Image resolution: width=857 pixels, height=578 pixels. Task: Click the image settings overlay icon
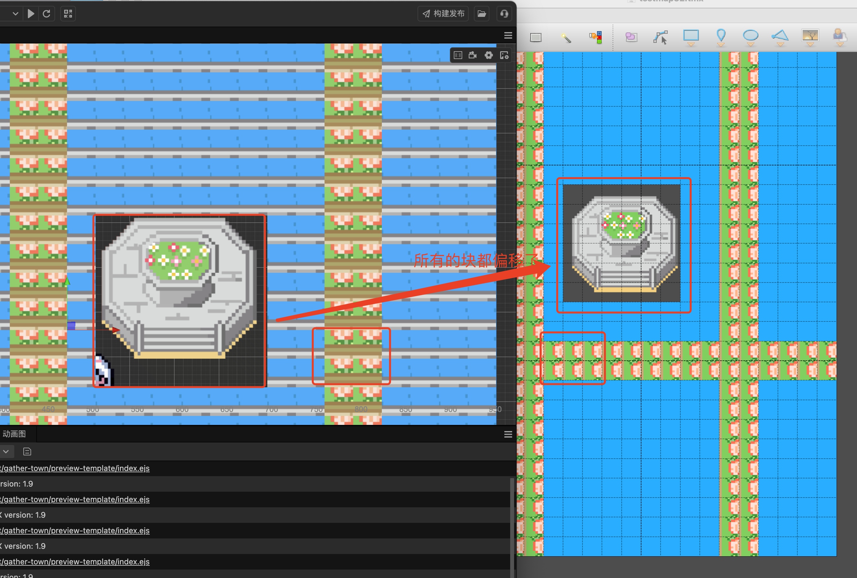click(504, 55)
